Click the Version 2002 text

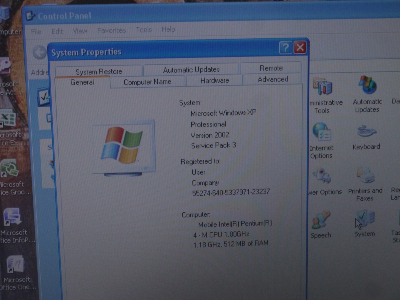pos(210,135)
